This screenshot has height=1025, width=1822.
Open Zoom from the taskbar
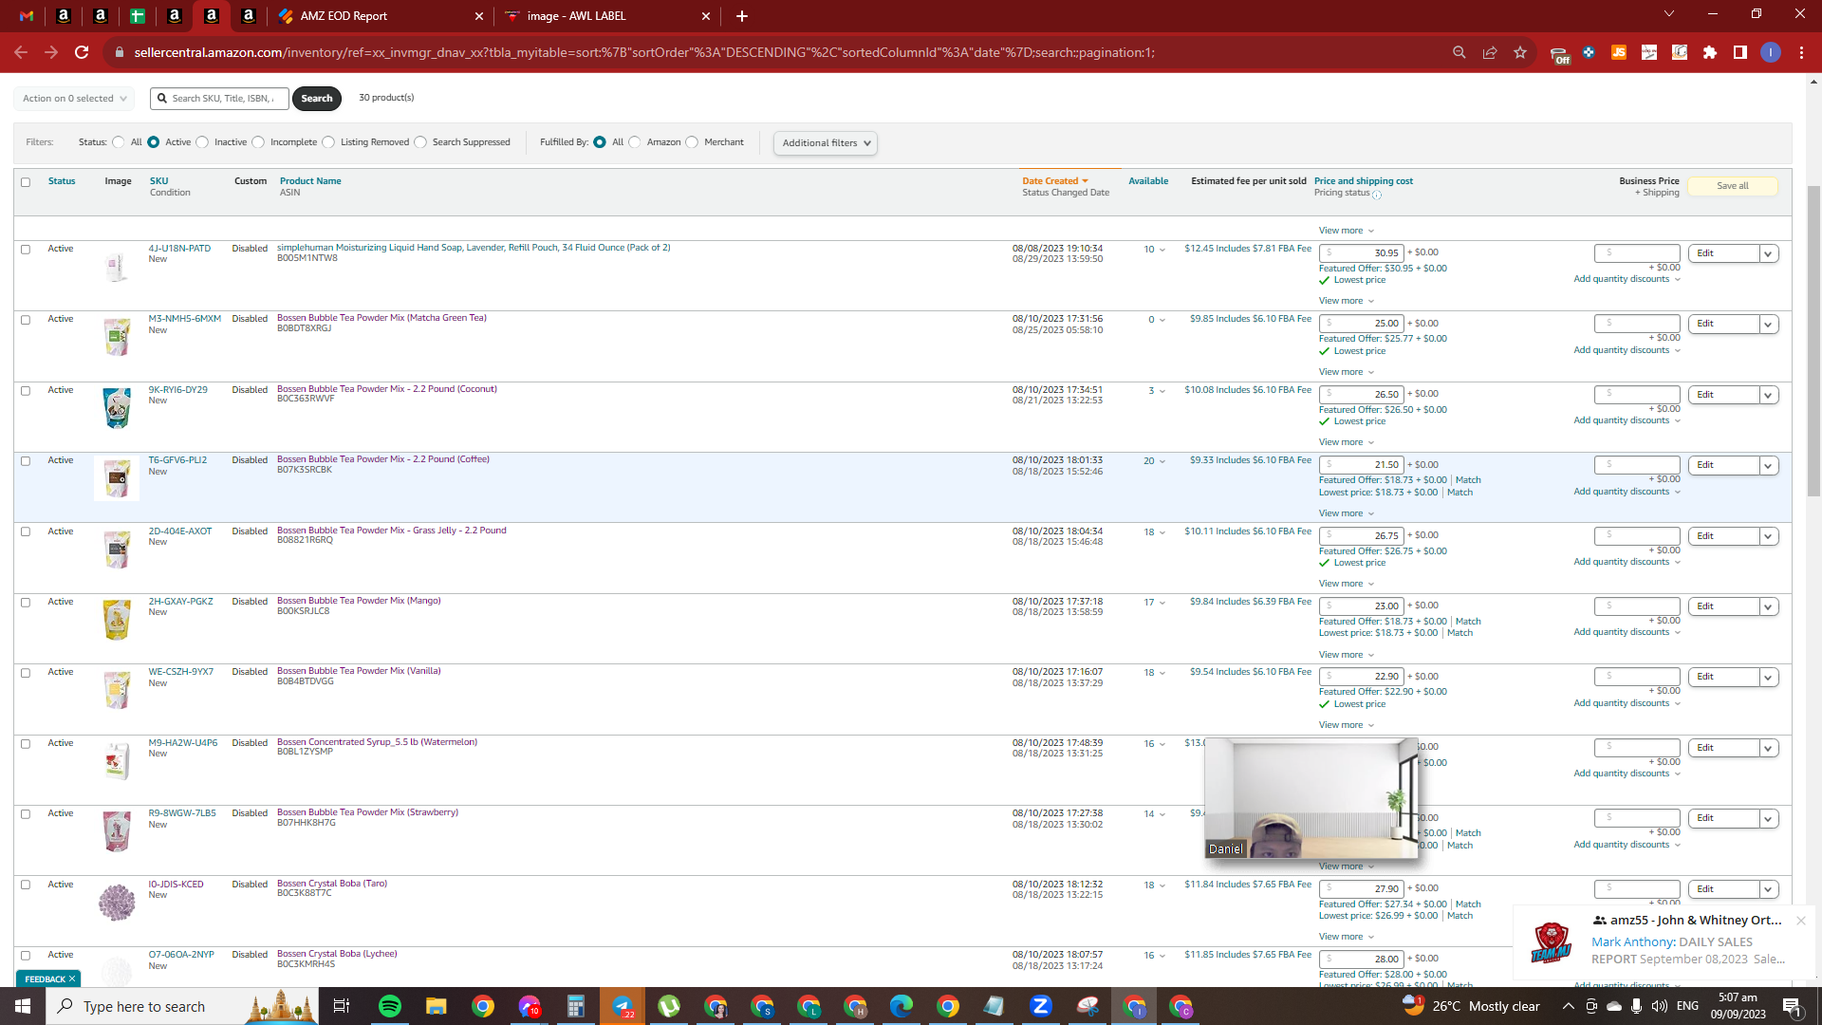1041,1006
